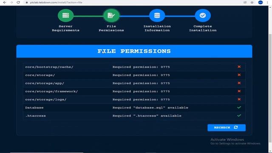Click the File Permissions step label

tap(111, 28)
